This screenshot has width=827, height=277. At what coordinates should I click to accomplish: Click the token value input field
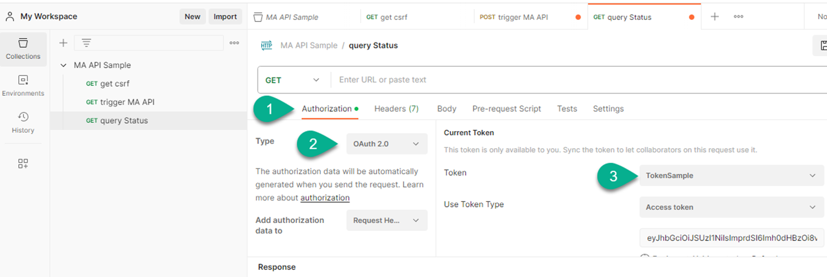click(732, 238)
